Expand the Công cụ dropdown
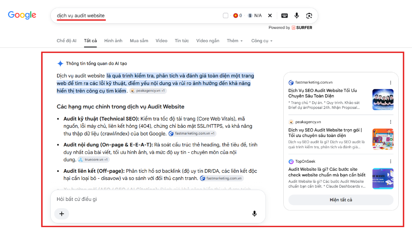The image size is (412, 229). click(x=262, y=41)
